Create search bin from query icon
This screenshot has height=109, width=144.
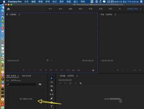coord(40,84)
